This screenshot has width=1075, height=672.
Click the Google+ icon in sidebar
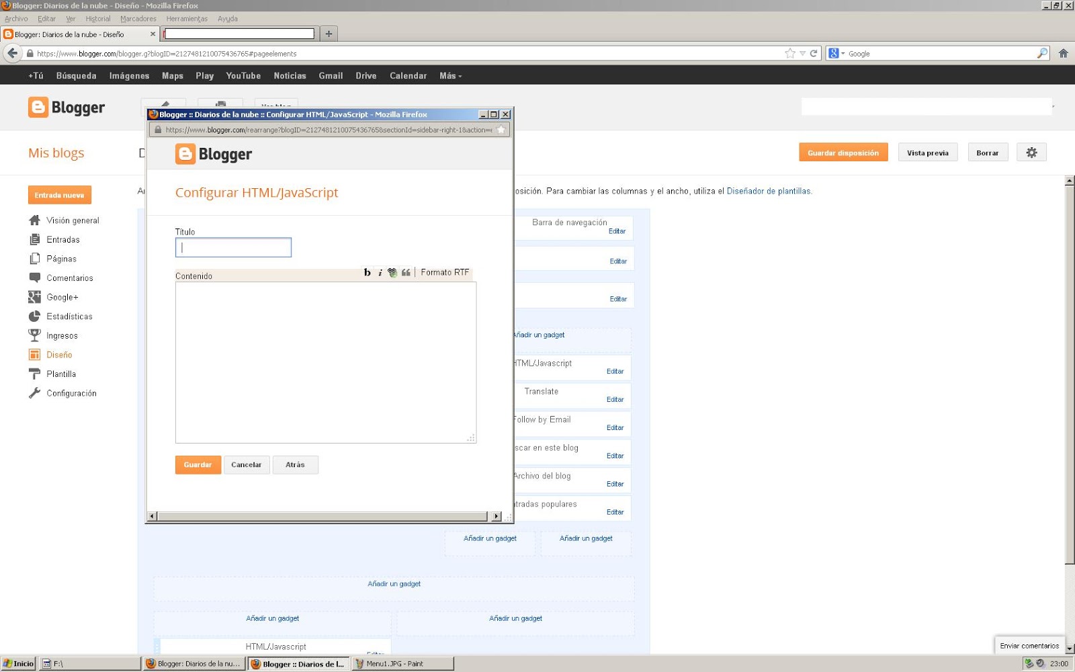35,297
